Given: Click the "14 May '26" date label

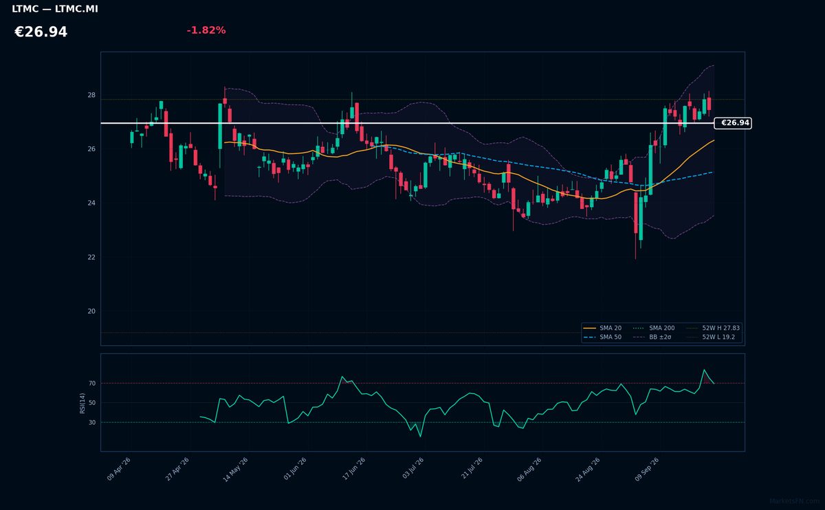Looking at the screenshot, I should [235, 469].
